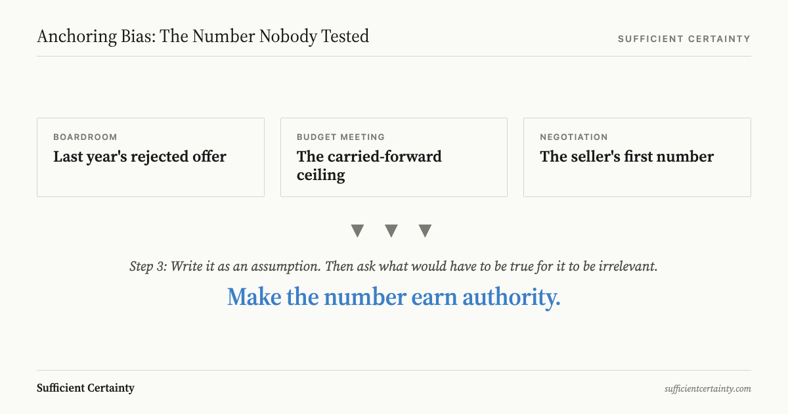Click the italic 'Step 3' instruction text
788x414 pixels.
(394, 267)
